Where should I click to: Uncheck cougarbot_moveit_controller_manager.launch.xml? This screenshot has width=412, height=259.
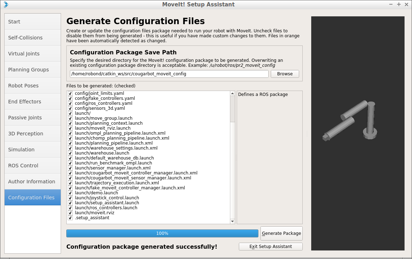click(x=70, y=173)
